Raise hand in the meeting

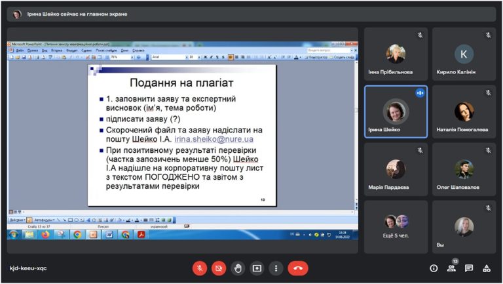[238, 268]
